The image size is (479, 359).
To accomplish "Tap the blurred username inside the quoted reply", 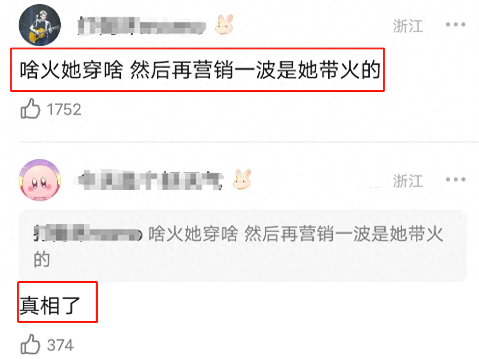I will point(88,233).
